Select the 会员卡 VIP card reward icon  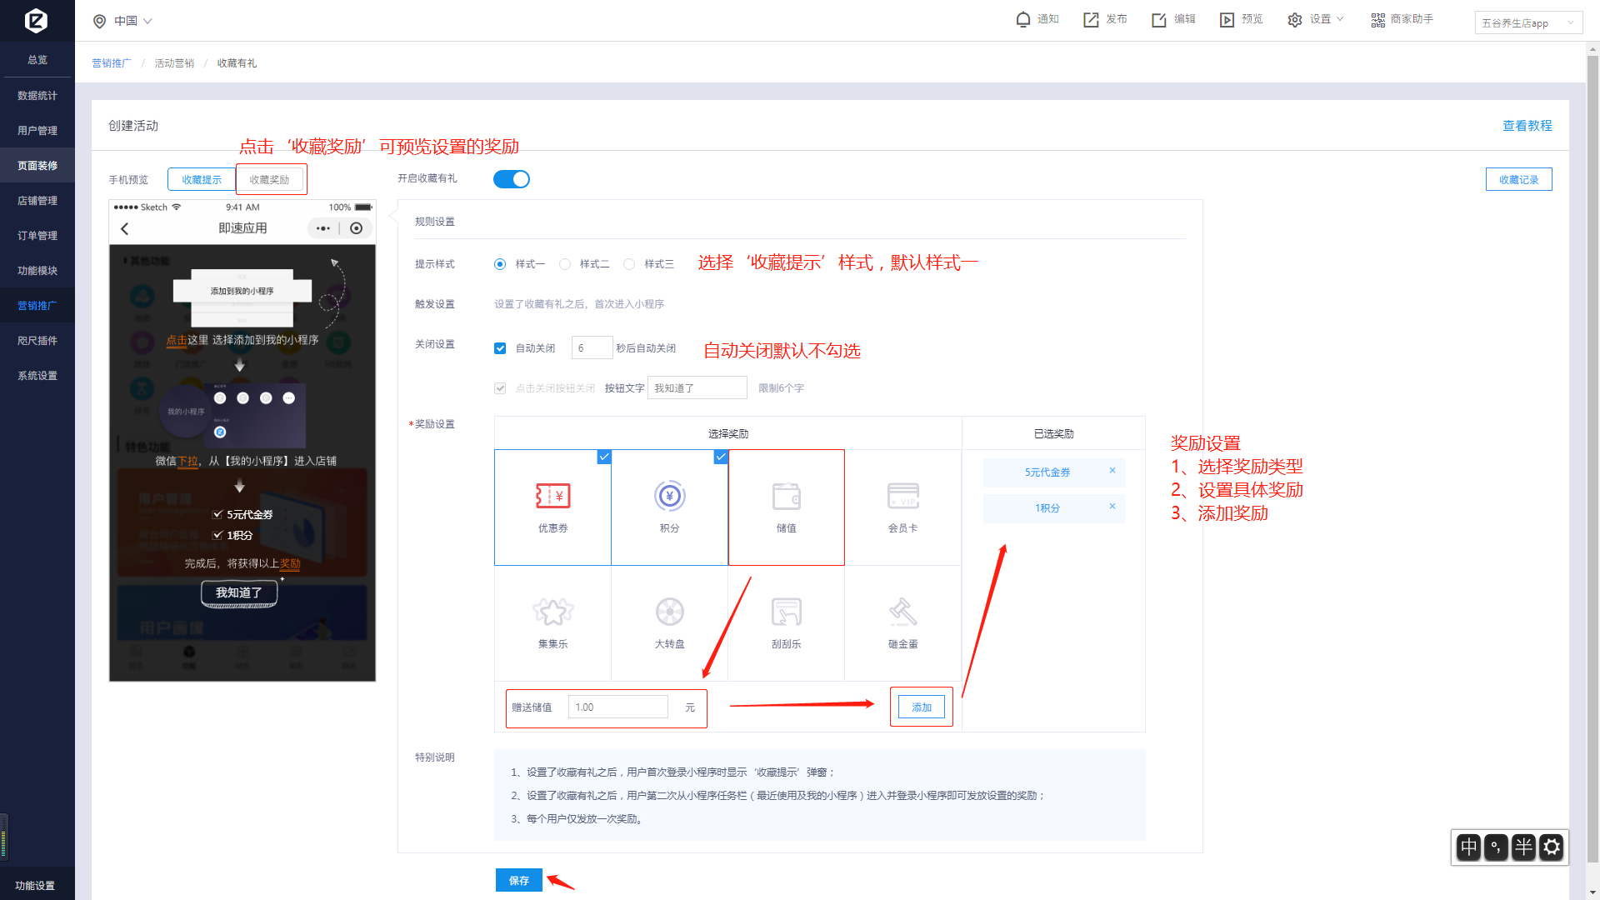pos(903,496)
